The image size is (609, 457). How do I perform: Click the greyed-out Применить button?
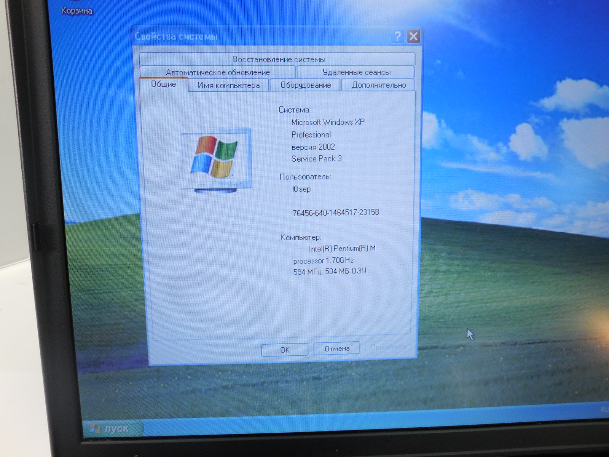388,347
